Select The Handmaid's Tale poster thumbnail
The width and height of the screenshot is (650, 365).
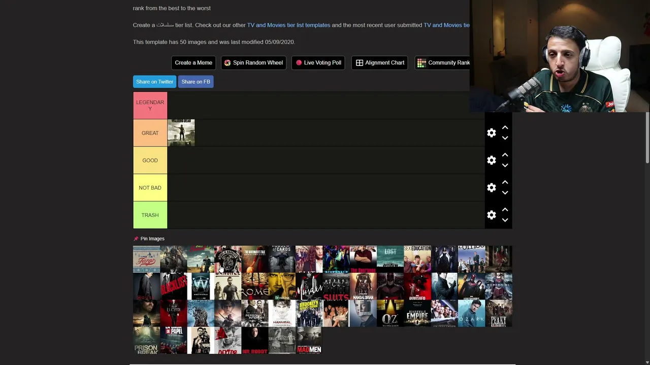pyautogui.click(x=255, y=259)
